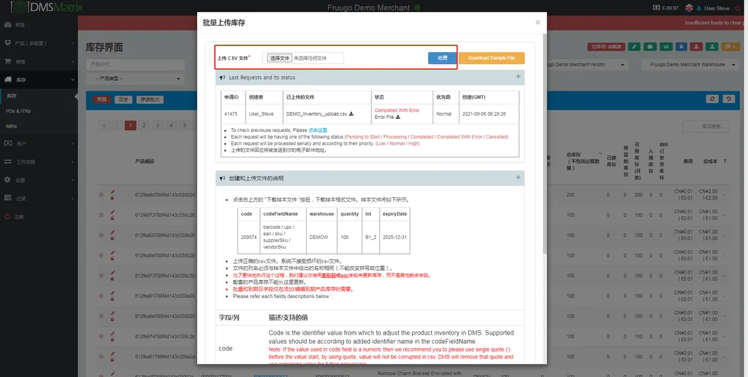This screenshot has height=377, width=748.
Task: Download the sample file
Action: coord(492,58)
